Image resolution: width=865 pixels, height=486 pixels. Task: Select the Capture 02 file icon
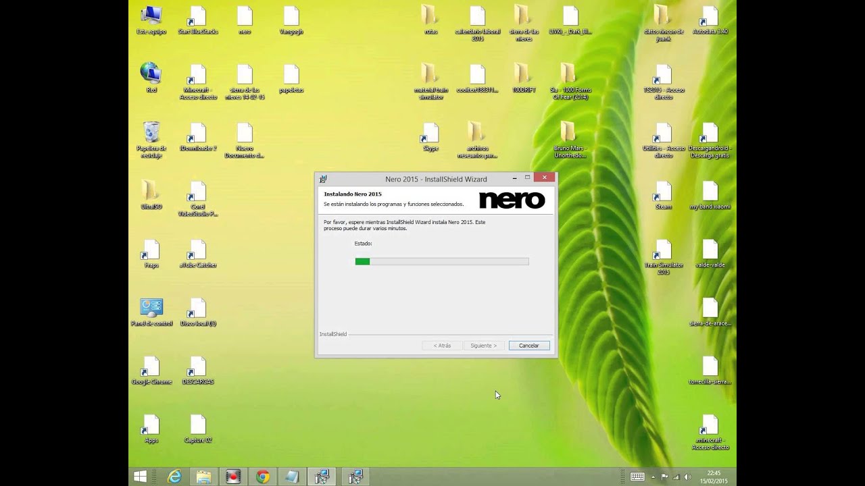[198, 429]
